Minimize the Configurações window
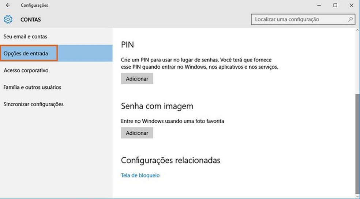The image size is (360, 199). coord(319,5)
